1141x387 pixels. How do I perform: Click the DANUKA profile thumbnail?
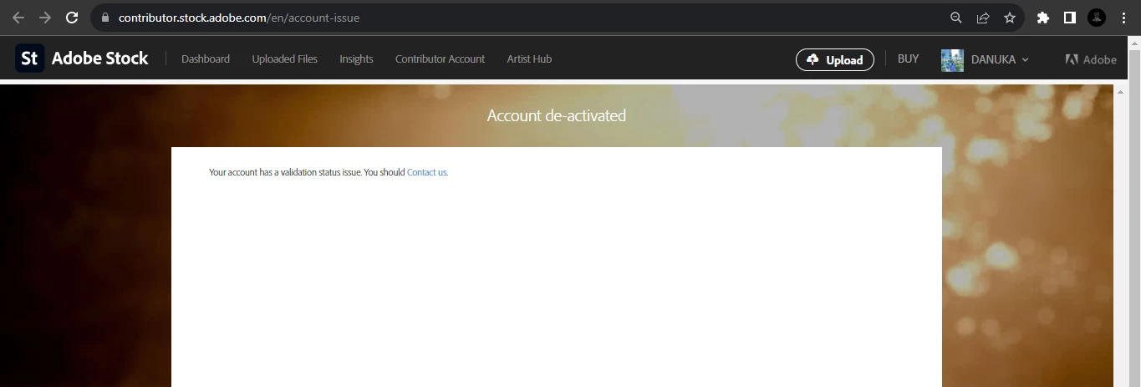(952, 59)
